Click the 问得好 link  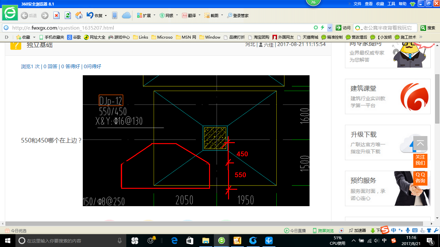[x=92, y=66]
